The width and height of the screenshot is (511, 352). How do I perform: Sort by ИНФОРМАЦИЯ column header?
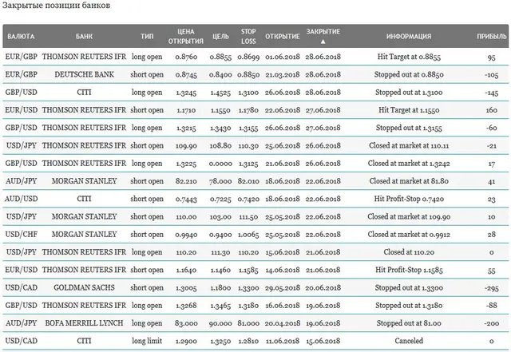pyautogui.click(x=409, y=36)
